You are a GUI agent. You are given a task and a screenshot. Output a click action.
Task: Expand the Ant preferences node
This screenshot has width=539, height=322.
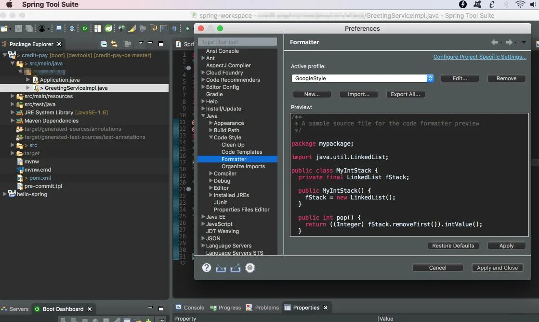click(203, 58)
